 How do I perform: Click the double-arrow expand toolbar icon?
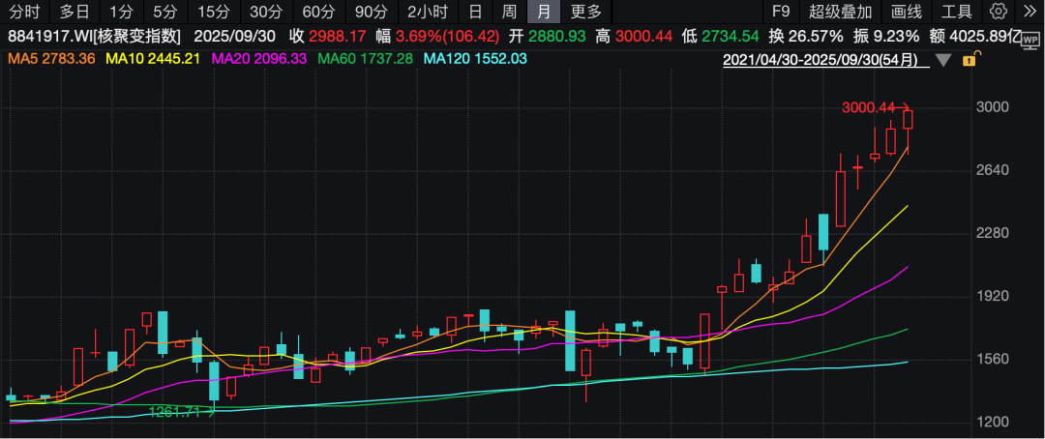[1029, 12]
